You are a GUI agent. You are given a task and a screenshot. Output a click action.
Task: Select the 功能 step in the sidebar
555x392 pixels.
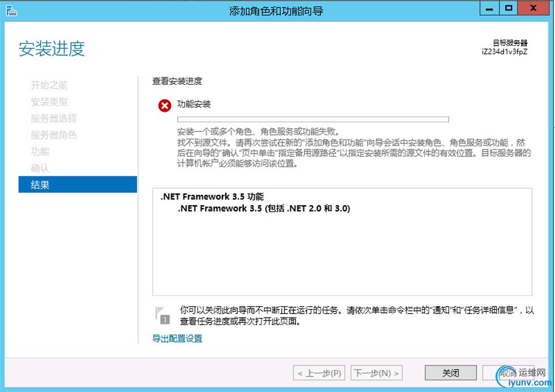tap(40, 152)
